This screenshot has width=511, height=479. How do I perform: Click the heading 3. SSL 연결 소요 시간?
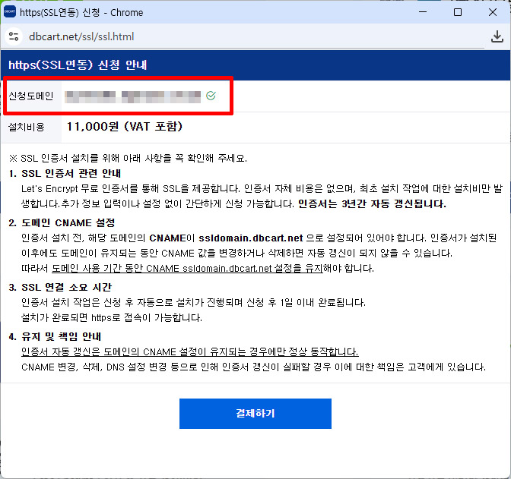[61, 287]
